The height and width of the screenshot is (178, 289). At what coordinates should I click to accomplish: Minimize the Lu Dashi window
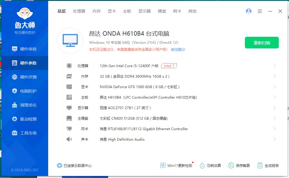tap(270, 11)
